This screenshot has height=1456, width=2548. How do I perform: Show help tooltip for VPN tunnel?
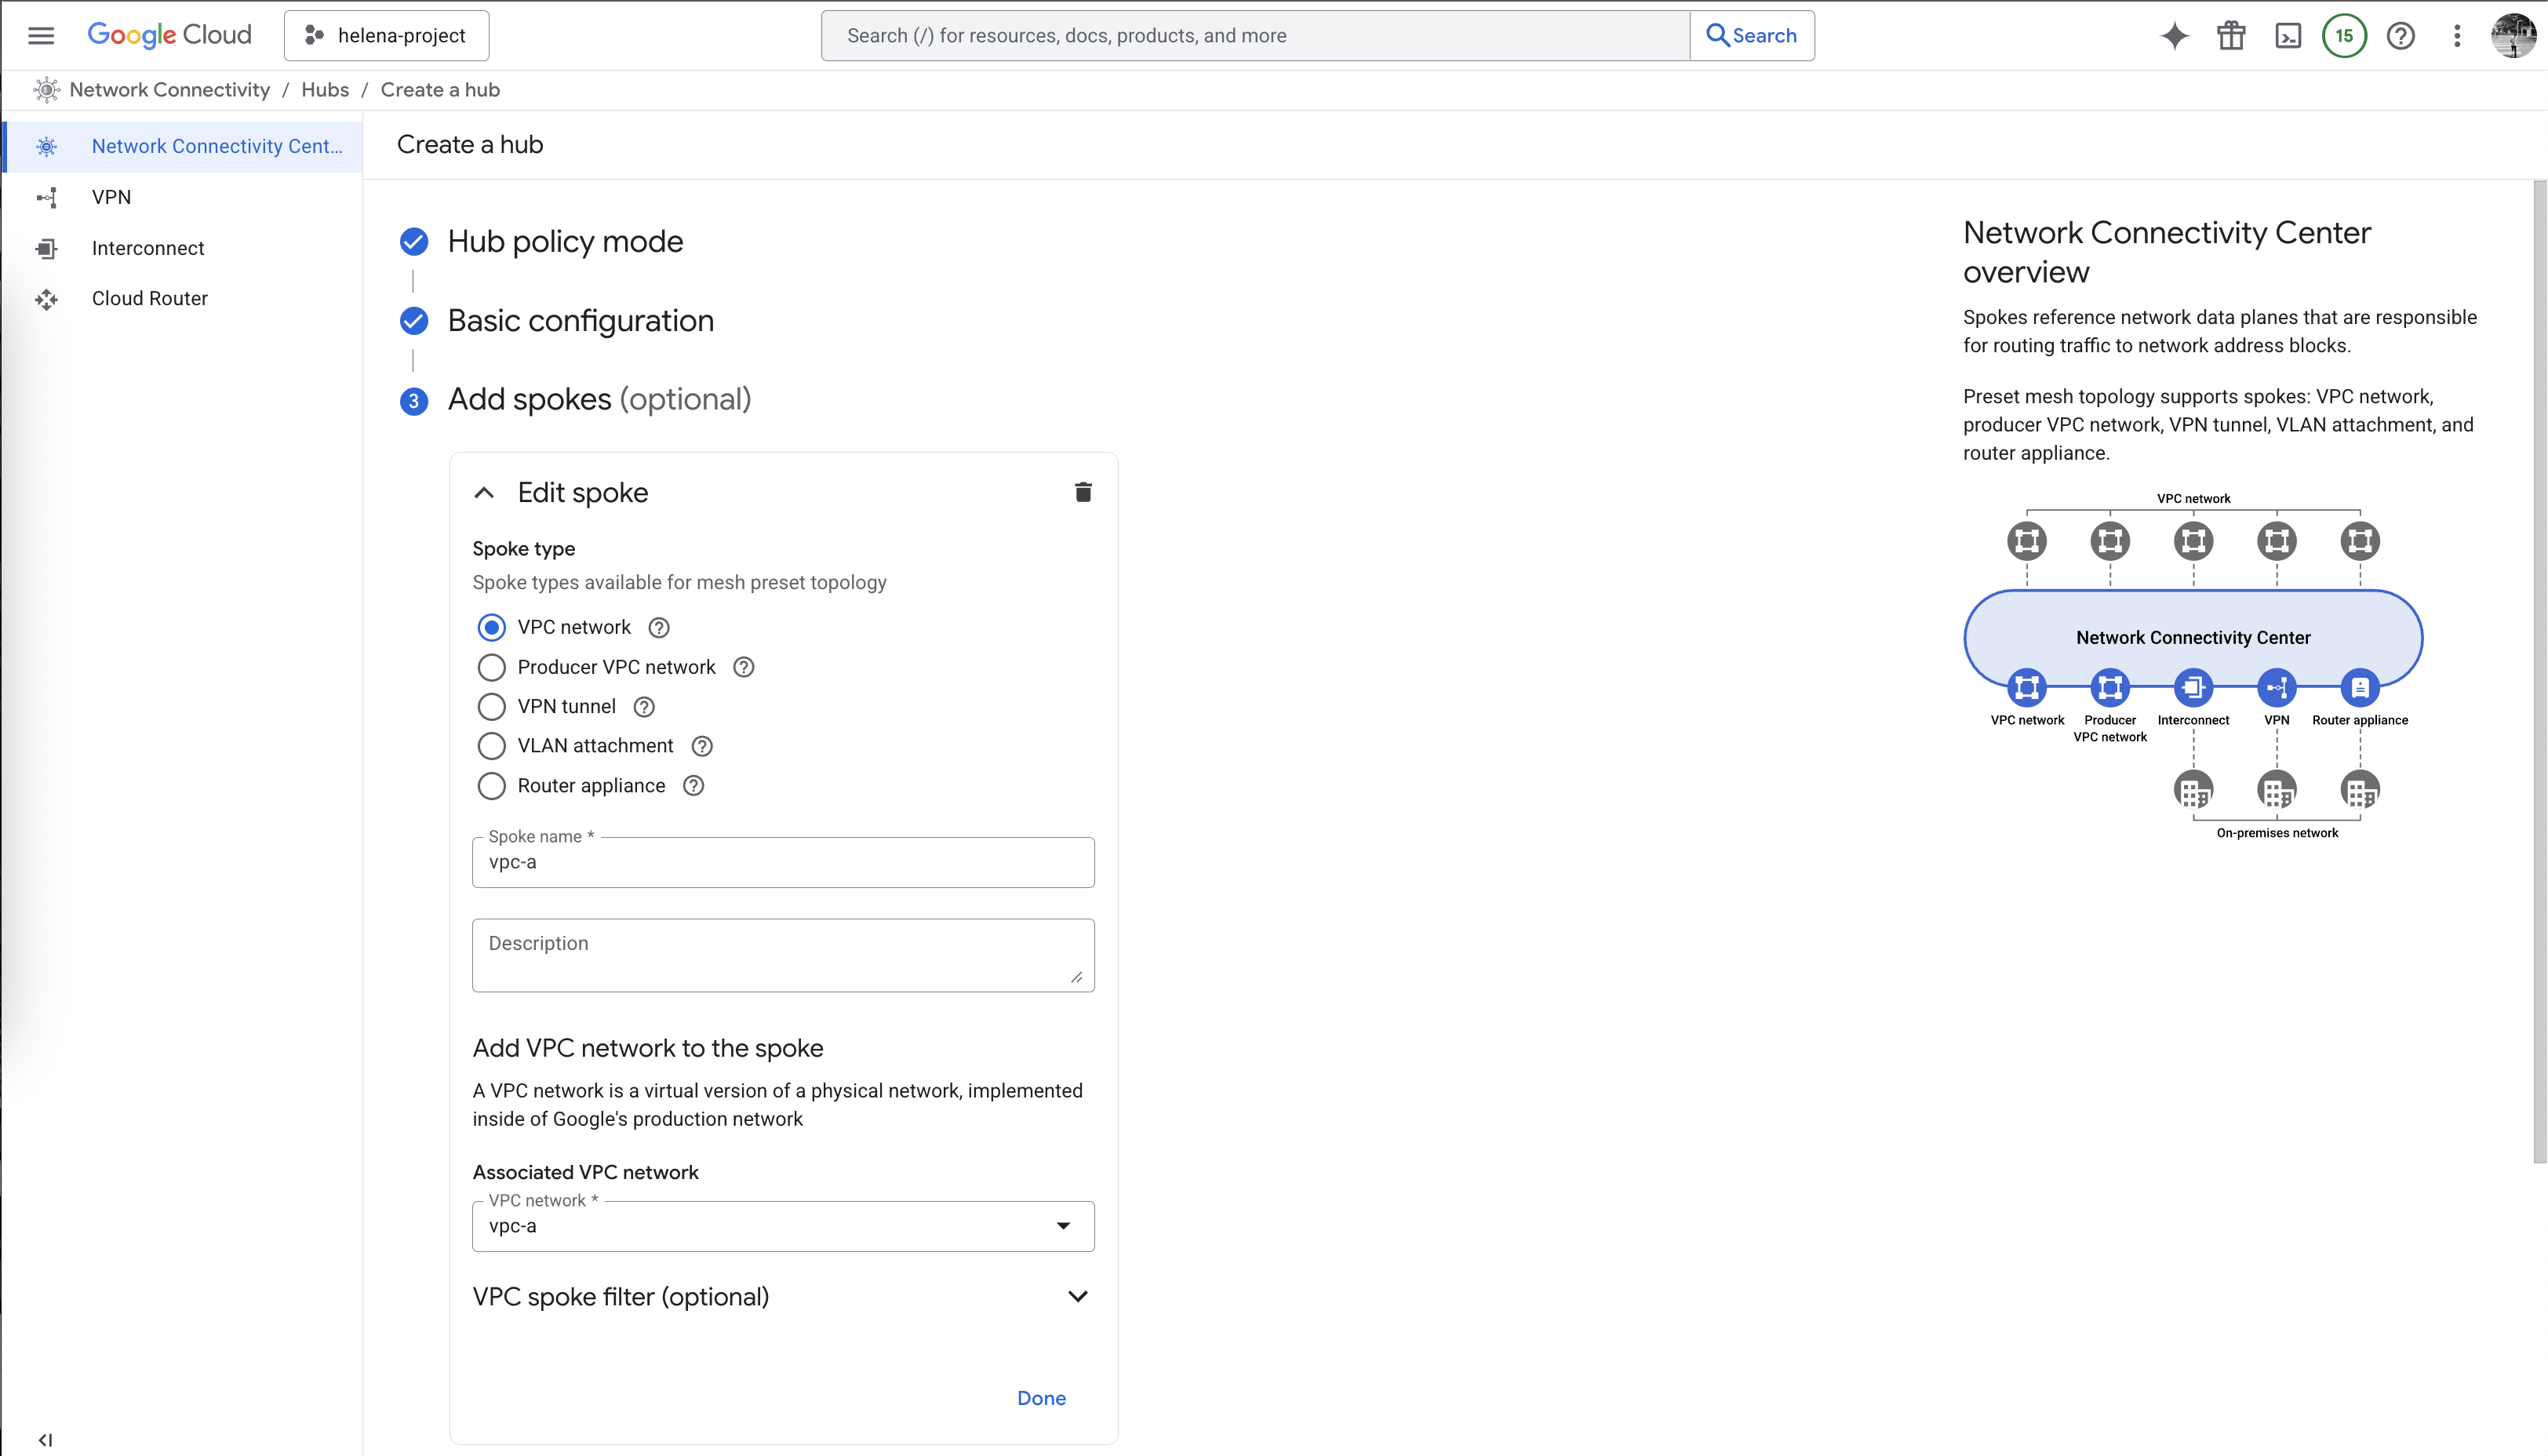(645, 707)
